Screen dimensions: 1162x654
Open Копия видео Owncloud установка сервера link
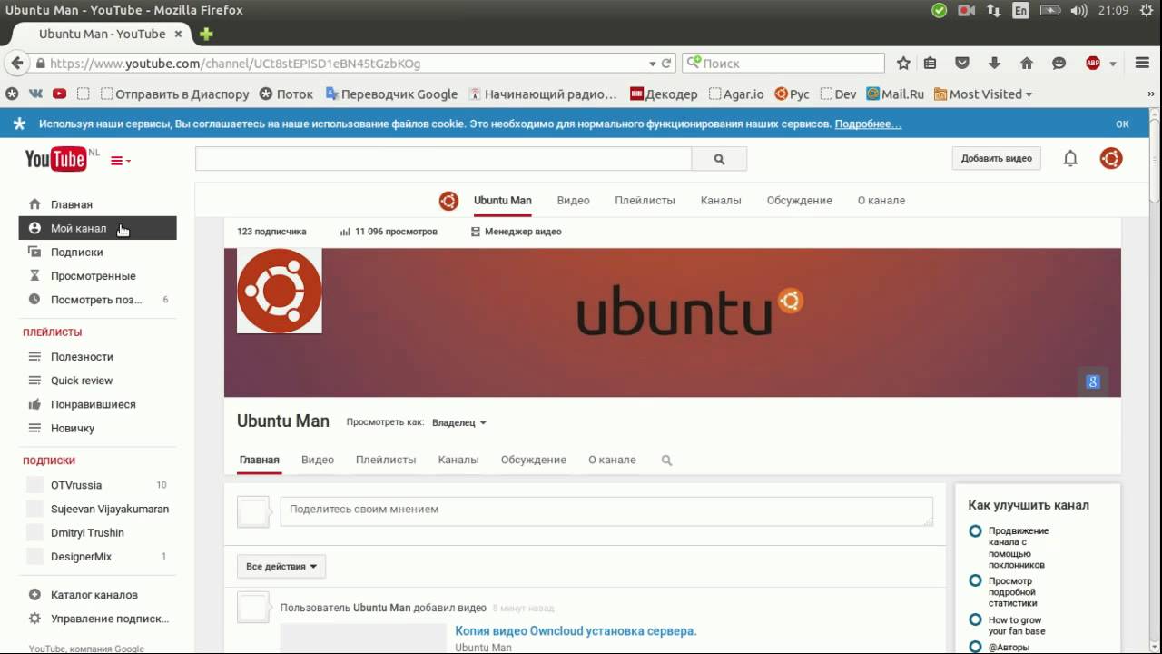point(576,630)
